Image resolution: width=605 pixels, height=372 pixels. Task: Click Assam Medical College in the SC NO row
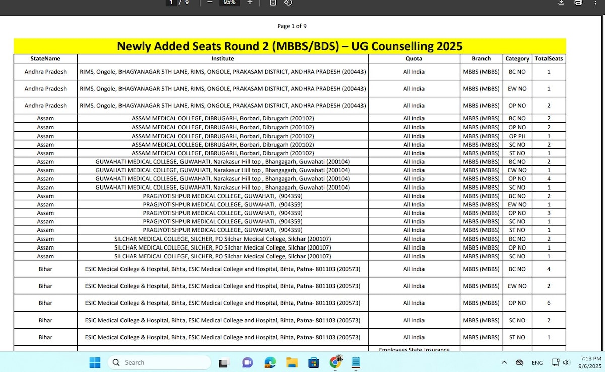[223, 145]
